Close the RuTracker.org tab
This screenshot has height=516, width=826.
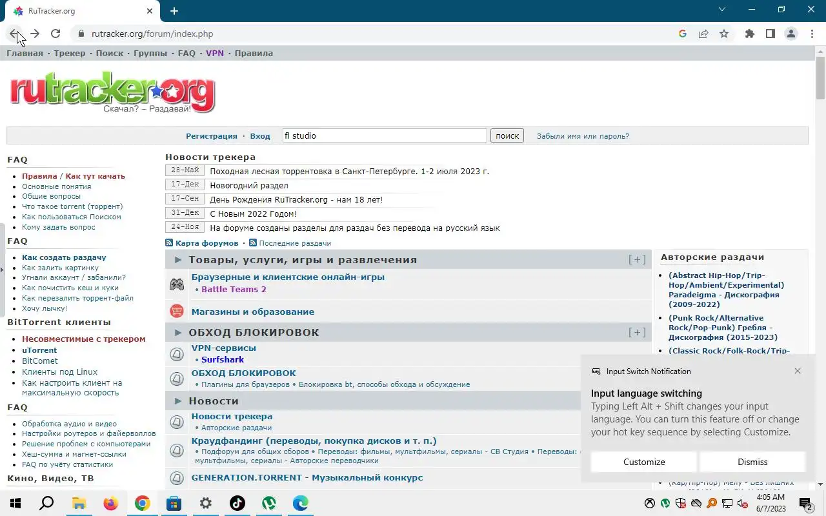[x=150, y=11]
